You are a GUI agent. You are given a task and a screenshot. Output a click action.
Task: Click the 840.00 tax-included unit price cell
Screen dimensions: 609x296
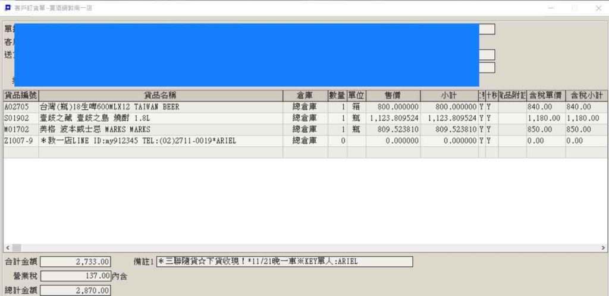pos(546,107)
